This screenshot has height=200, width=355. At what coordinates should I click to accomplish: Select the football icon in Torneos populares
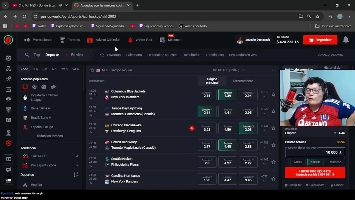34,87
